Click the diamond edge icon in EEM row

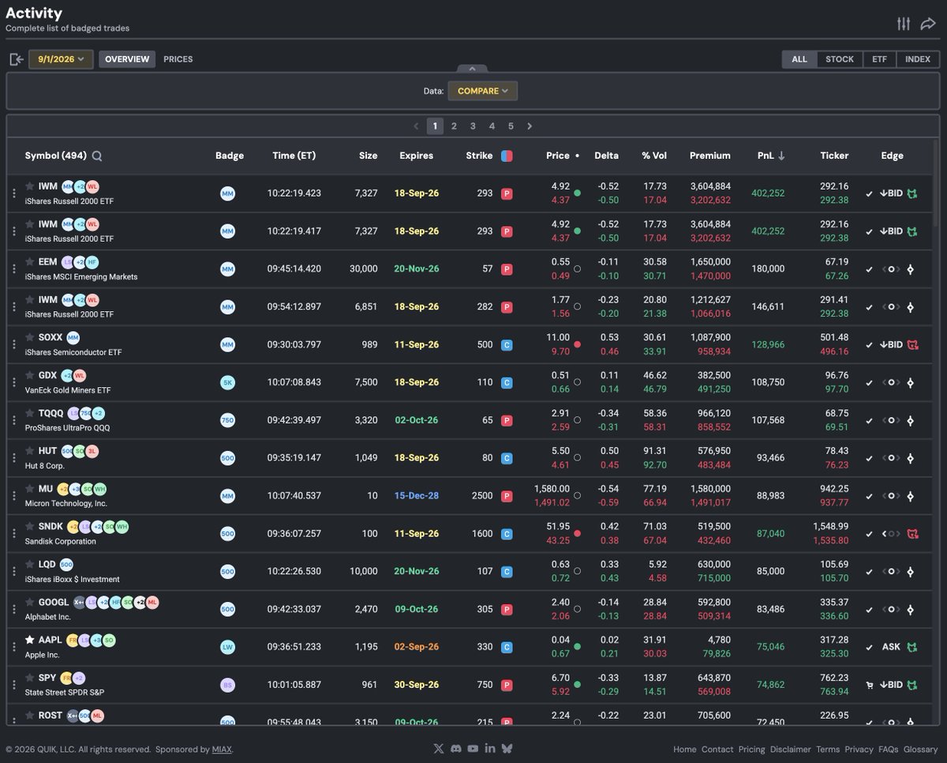click(x=910, y=269)
